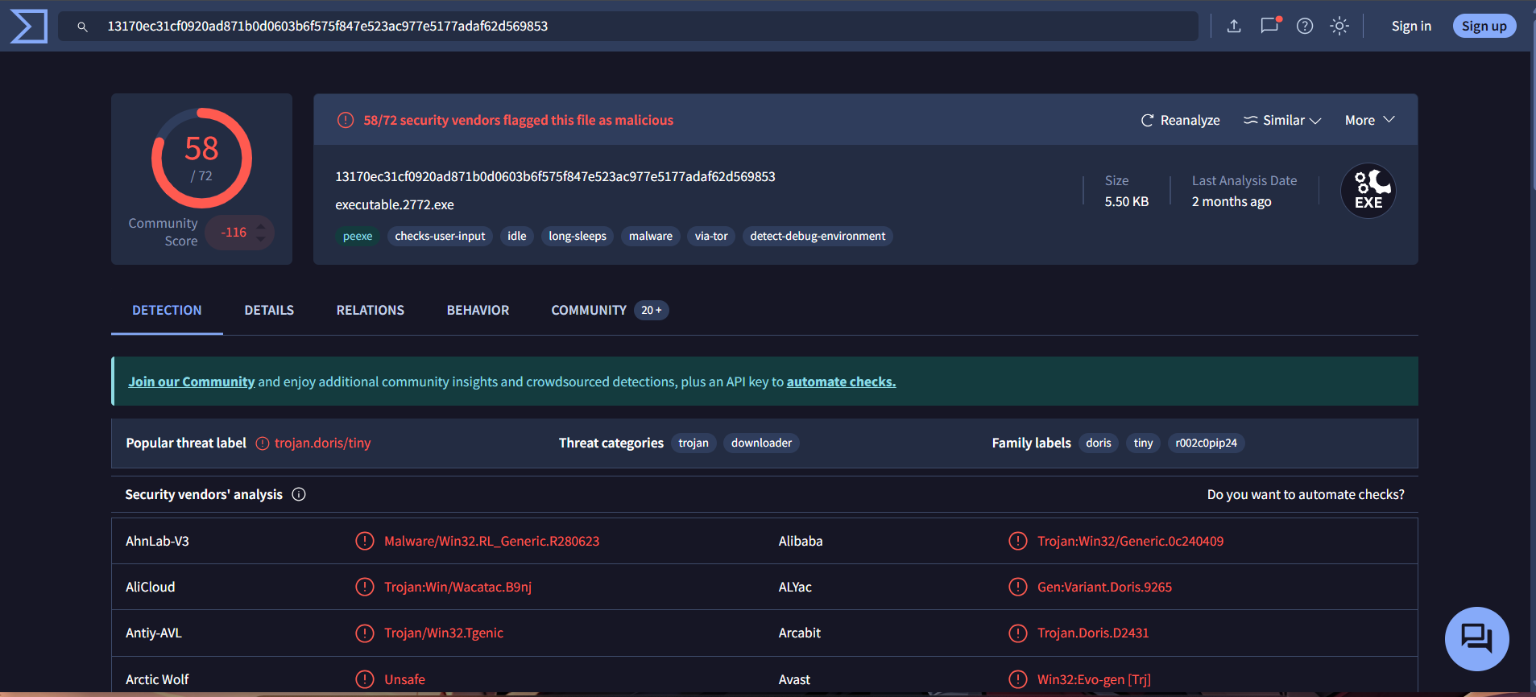Image resolution: width=1536 pixels, height=697 pixels.
Task: Select the peexe tag
Action: (358, 236)
